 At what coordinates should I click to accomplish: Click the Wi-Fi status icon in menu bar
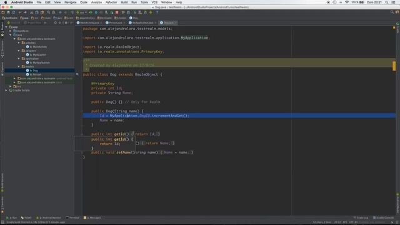tap(347, 2)
